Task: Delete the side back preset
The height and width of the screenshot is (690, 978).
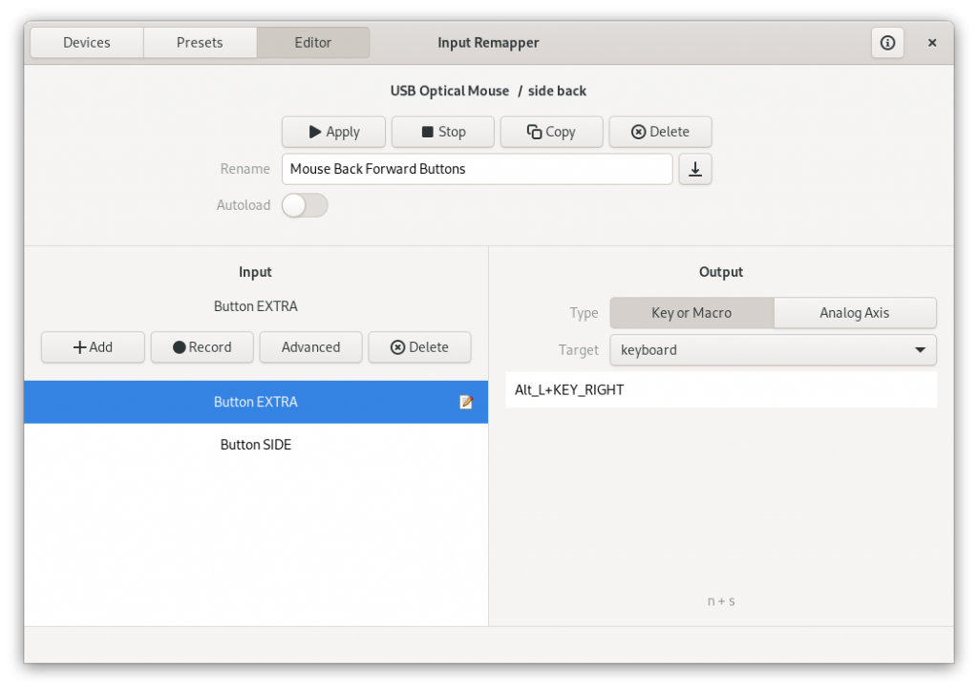Action: (x=660, y=132)
